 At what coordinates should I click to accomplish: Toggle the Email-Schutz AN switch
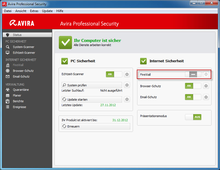pyautogui.click(x=193, y=97)
